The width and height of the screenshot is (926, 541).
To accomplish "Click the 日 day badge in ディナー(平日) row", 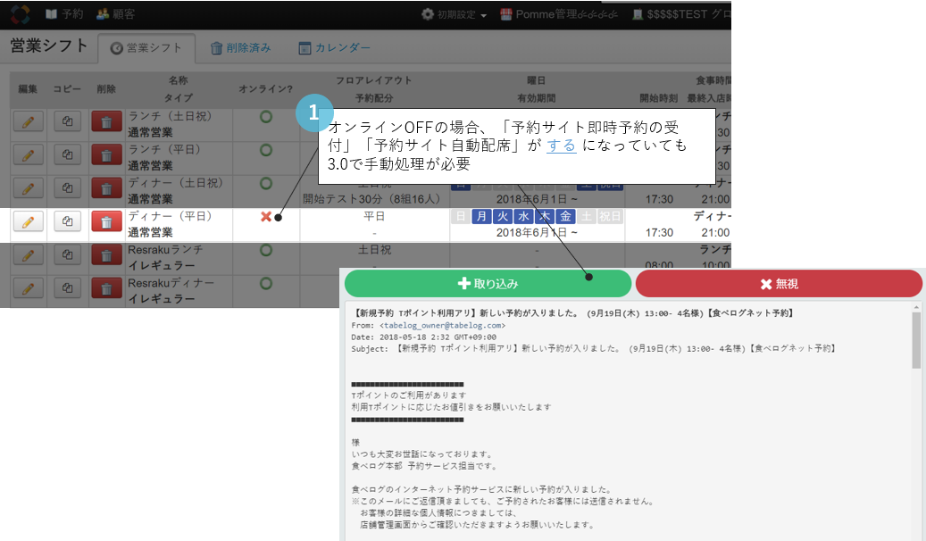I will point(462,217).
